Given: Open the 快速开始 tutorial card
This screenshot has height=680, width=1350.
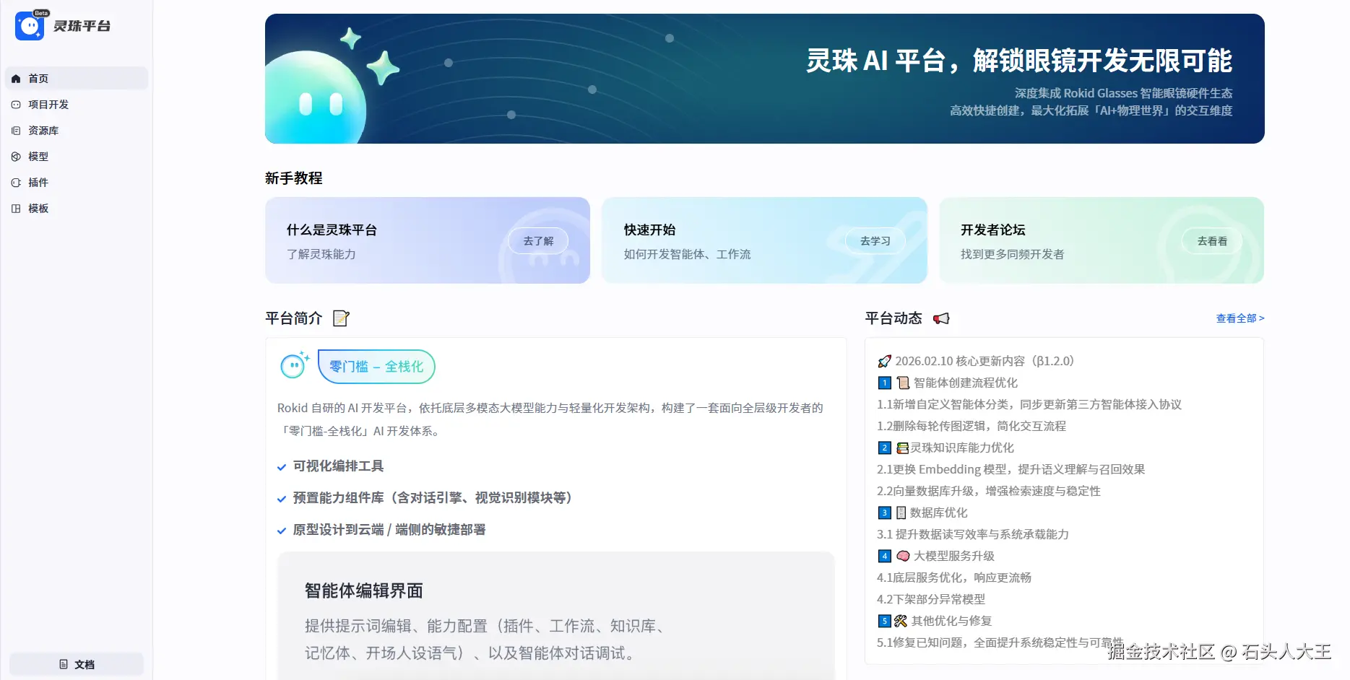Looking at the screenshot, I should pos(764,240).
